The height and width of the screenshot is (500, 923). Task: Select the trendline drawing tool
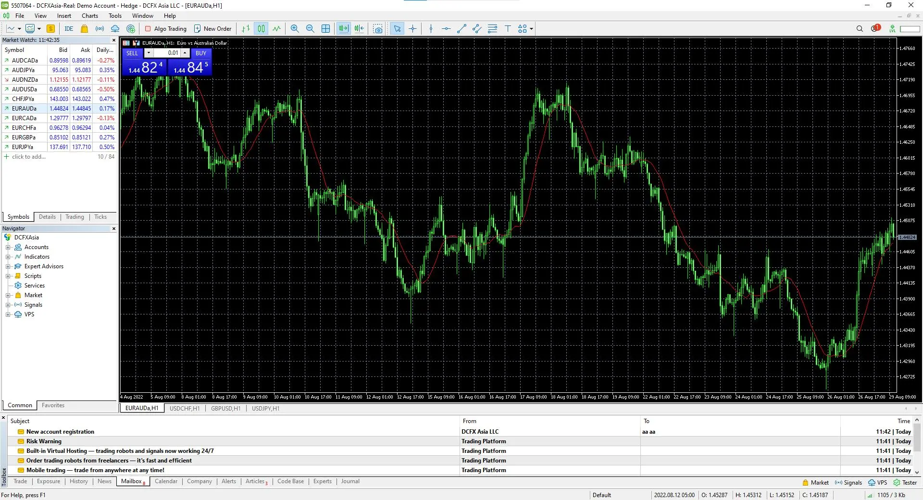pyautogui.click(x=461, y=29)
